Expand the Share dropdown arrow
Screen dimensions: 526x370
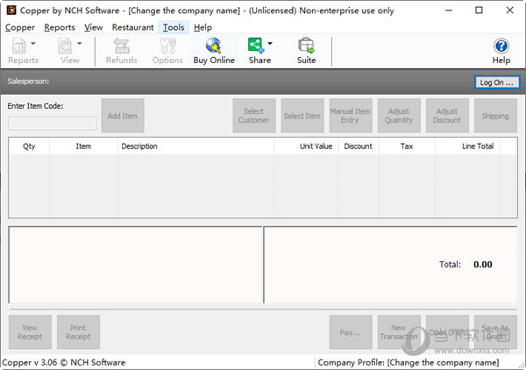coord(270,43)
